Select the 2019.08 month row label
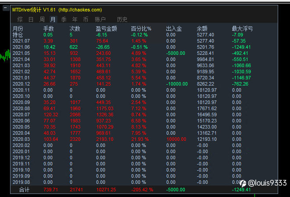This screenshot has height=197, width=290. pyautogui.click(x=21, y=182)
